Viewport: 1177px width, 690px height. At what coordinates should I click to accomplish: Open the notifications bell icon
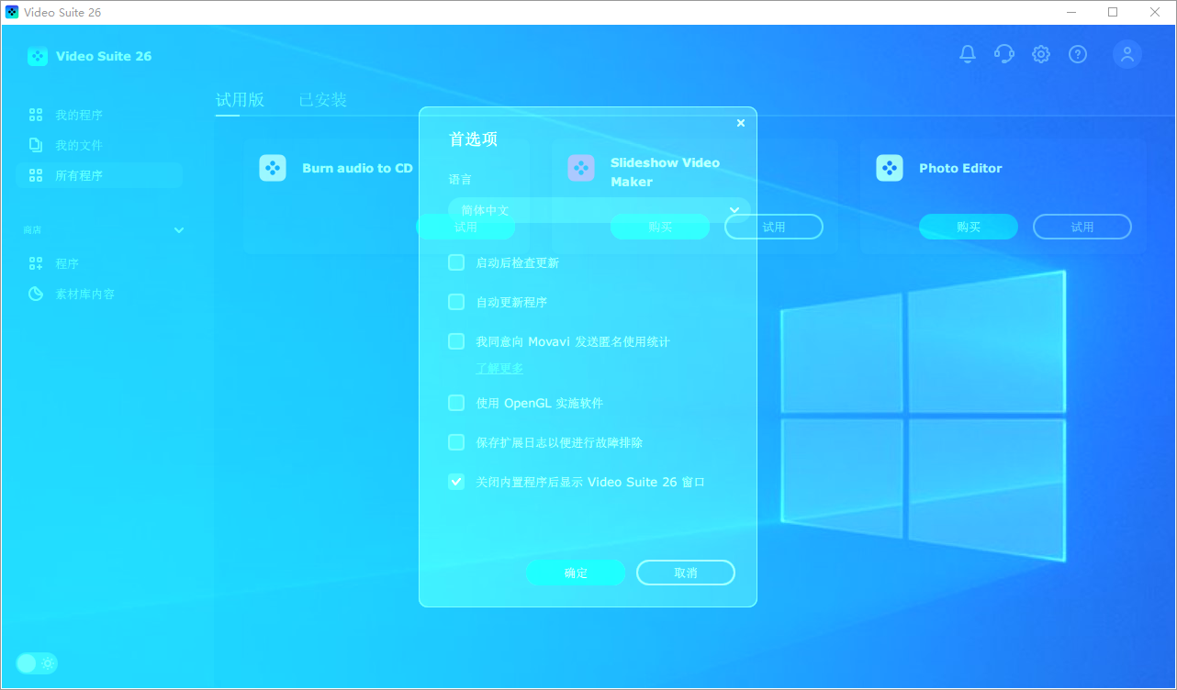968,54
